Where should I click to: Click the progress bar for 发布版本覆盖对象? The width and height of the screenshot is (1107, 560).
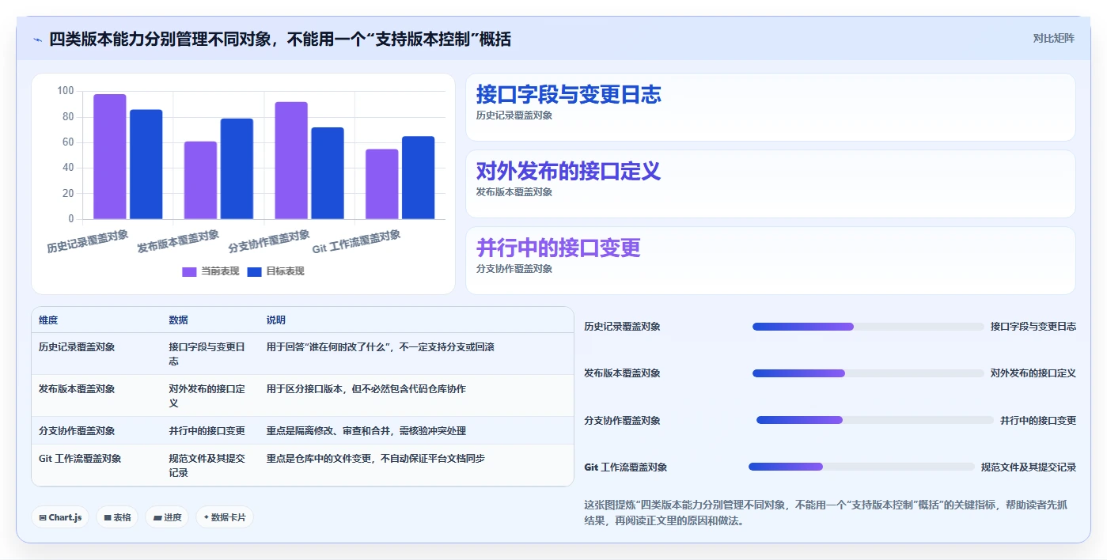[x=868, y=373]
